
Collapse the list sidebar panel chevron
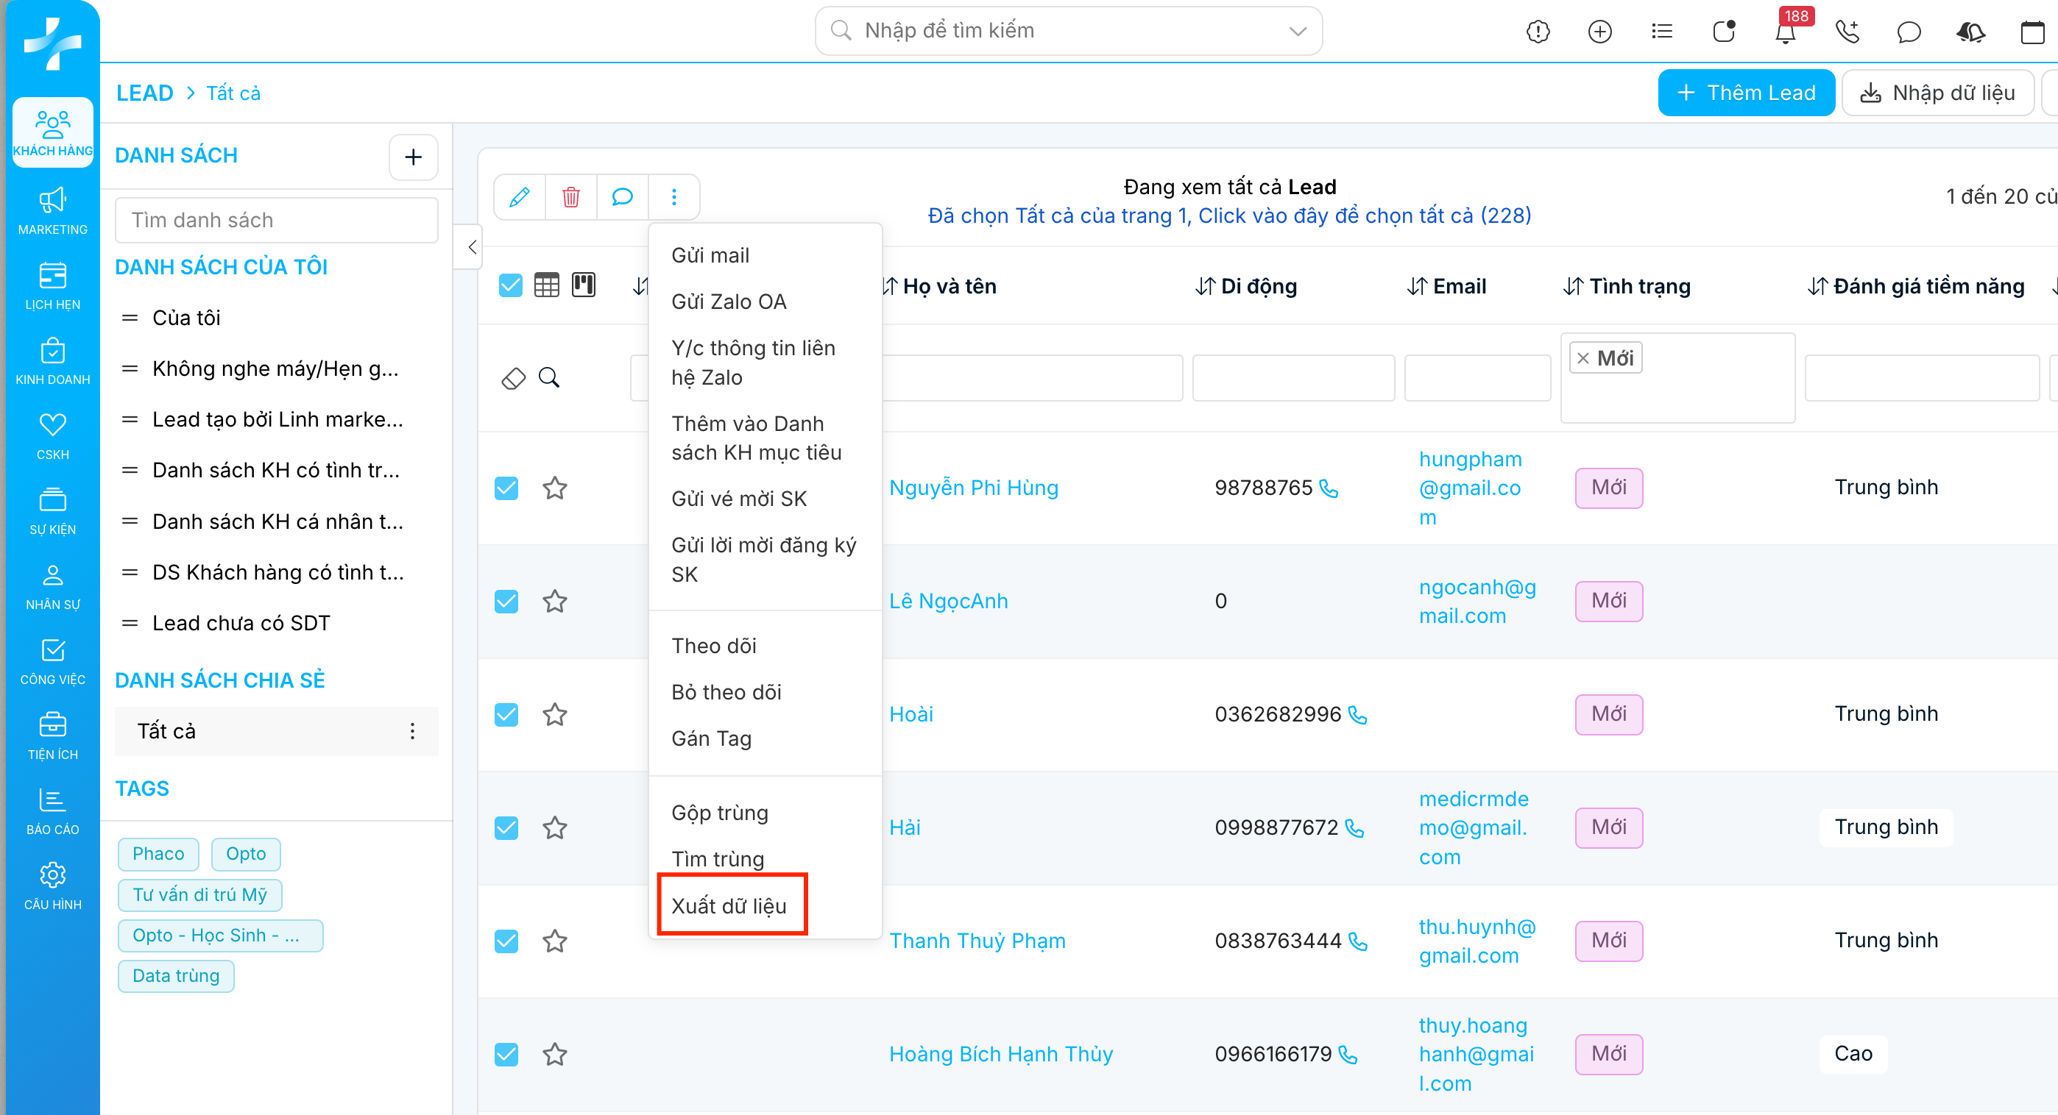[x=472, y=246]
